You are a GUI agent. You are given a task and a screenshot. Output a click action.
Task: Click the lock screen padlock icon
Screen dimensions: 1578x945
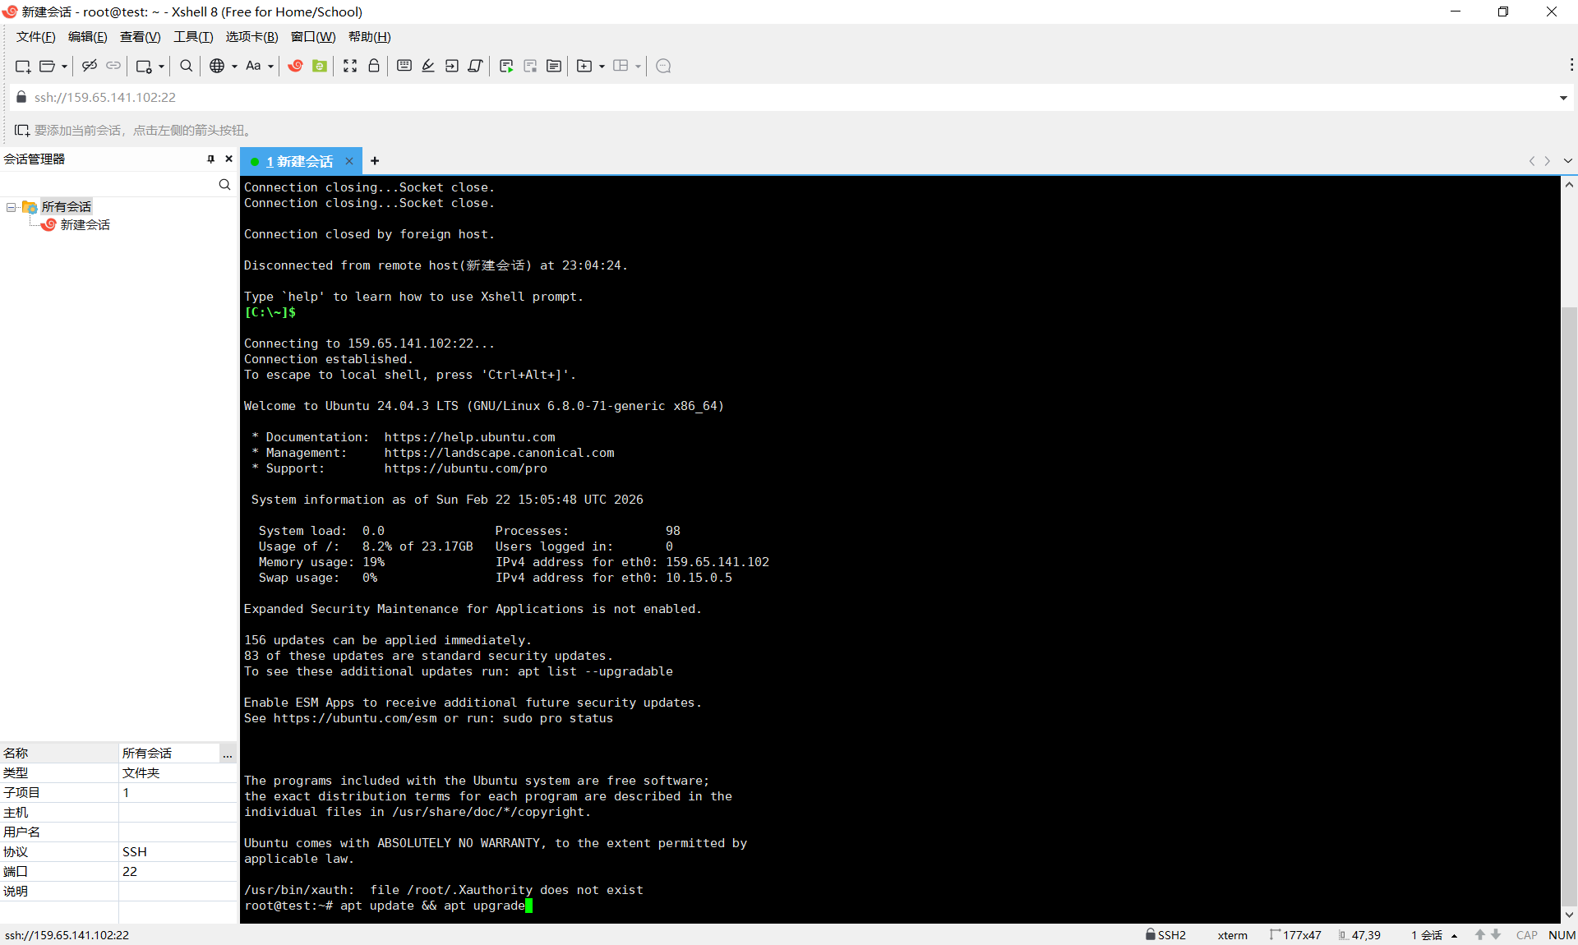click(x=374, y=66)
